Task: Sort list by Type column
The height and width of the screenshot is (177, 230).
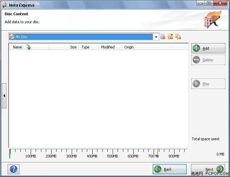Action: pos(89,47)
